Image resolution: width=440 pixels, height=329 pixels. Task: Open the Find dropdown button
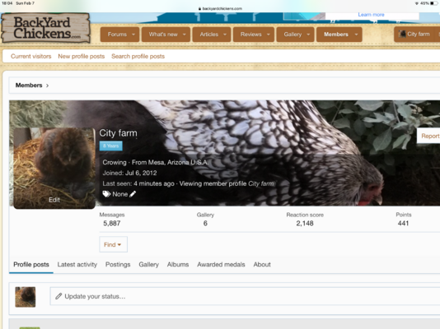click(x=113, y=244)
